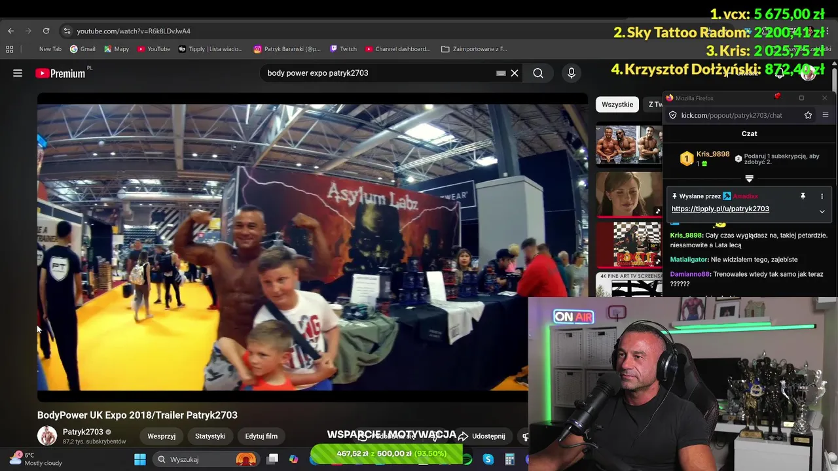Open Task View on taskbar
Screen dimensions: 838x471
[272, 459]
